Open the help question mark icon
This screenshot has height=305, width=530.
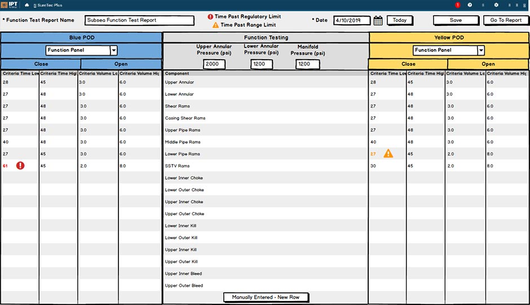pos(470,5)
